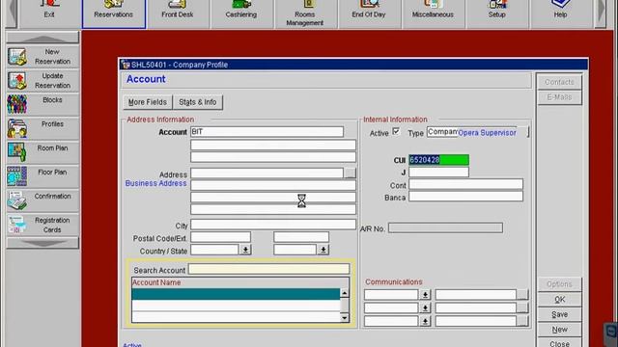Open the End Of Day toolbar menu
The image size is (618, 347).
click(369, 13)
